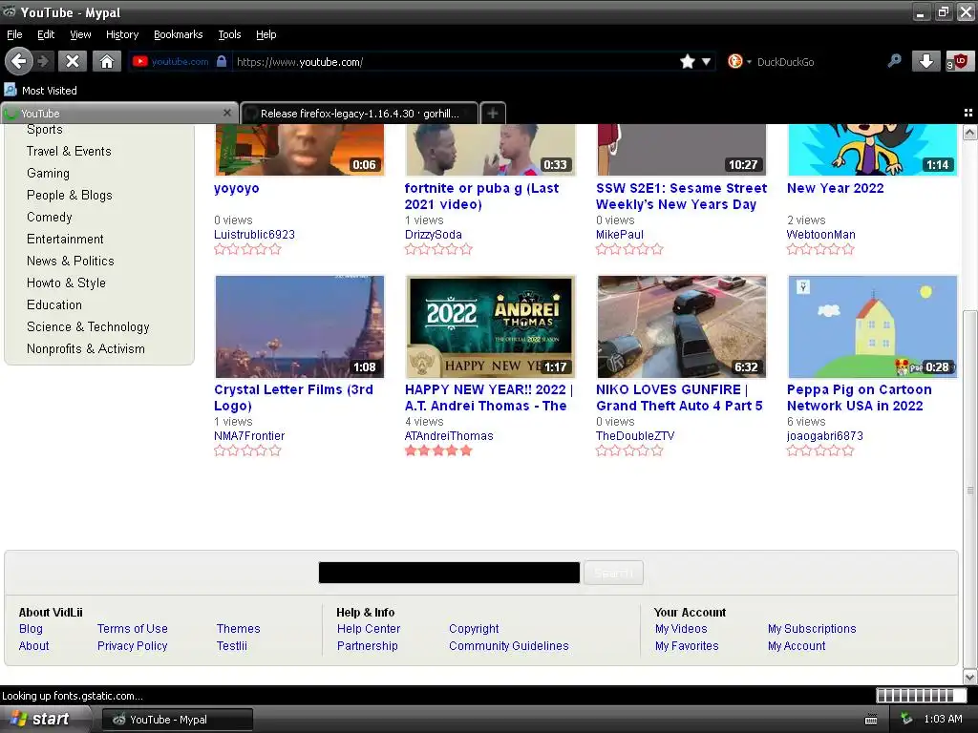Select the News & Politics category

(71, 261)
